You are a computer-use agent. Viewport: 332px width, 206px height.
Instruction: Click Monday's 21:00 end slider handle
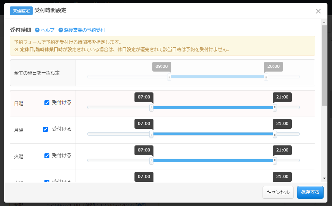pos(275,134)
